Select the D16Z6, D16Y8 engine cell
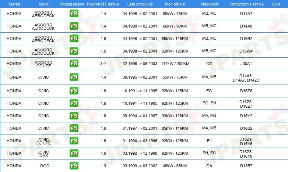This screenshot has width=288, height=172. click(246, 154)
